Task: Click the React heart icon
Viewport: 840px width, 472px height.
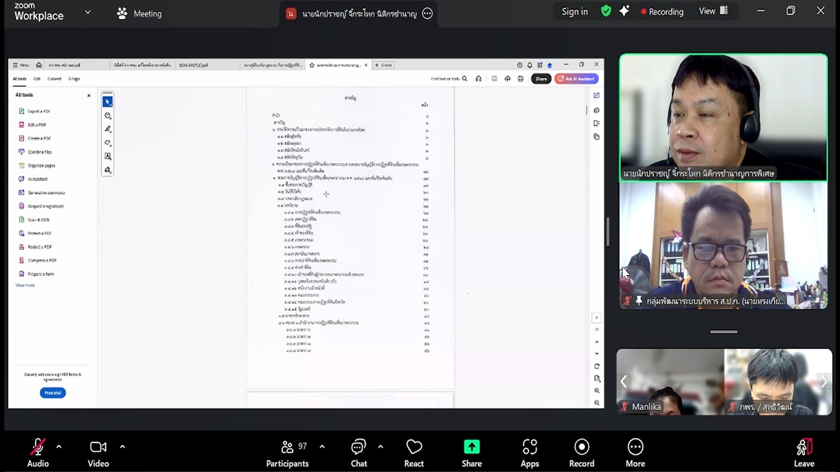Action: 414,453
